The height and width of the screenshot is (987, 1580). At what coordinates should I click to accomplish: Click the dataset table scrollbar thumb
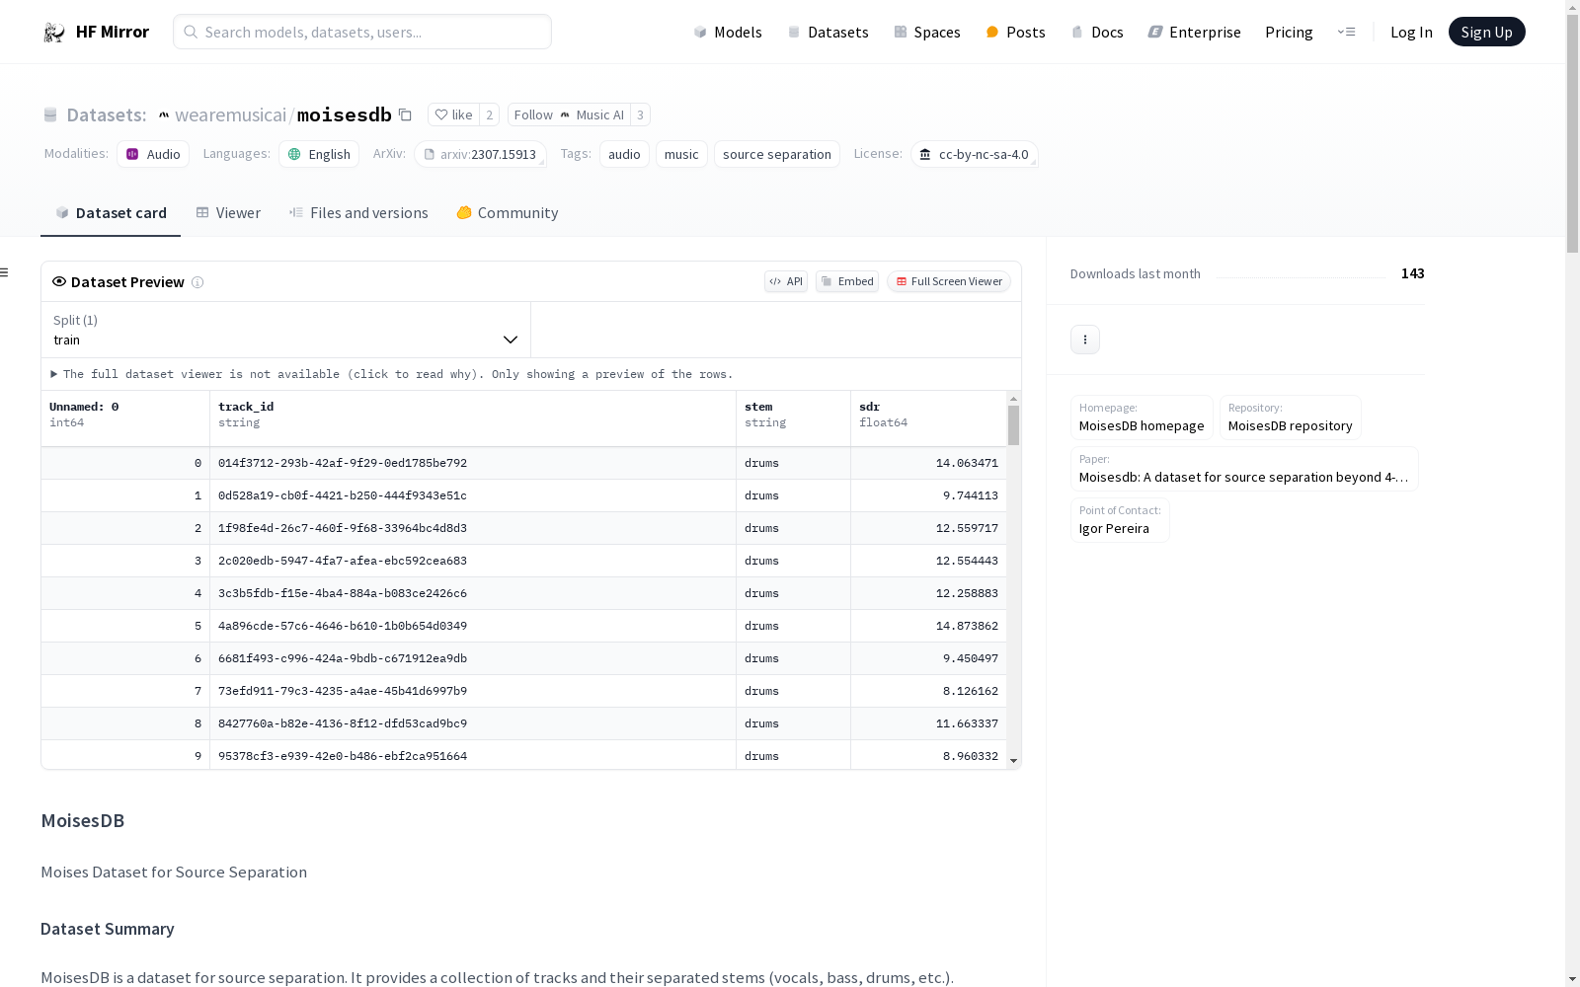coord(1013,425)
